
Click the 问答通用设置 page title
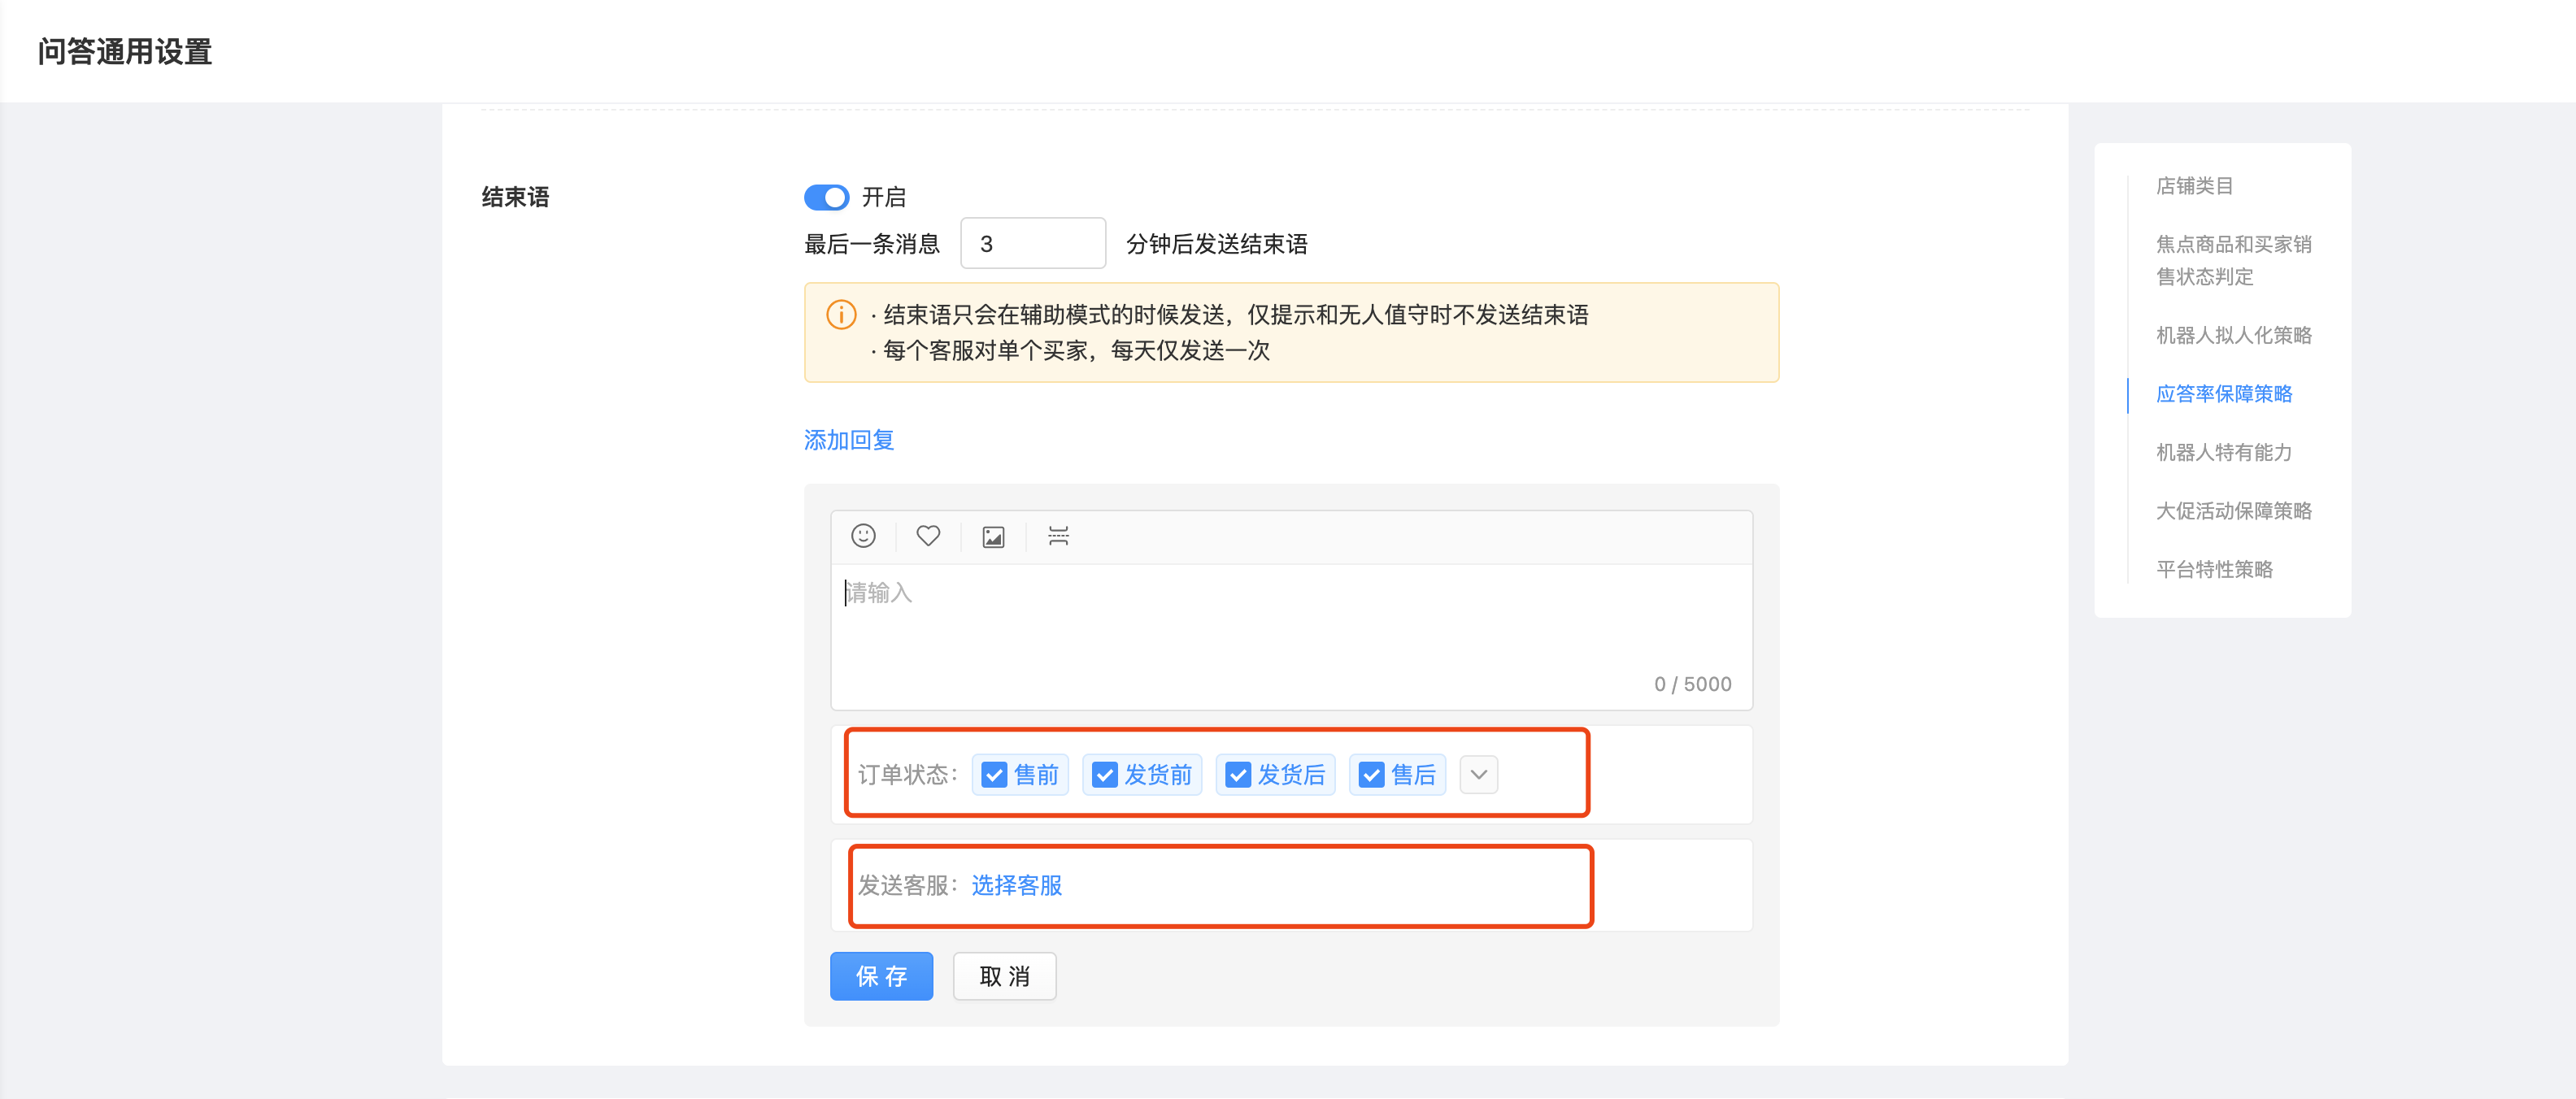tap(125, 51)
